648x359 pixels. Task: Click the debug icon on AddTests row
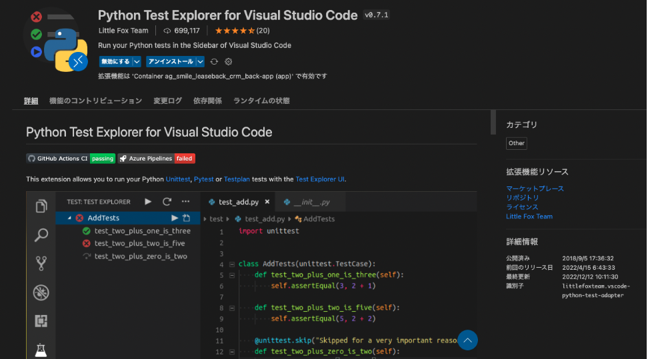coord(187,218)
